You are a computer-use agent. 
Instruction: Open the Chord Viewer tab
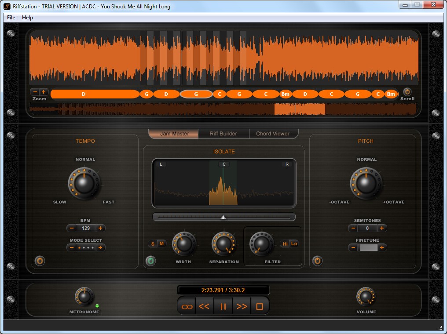pyautogui.click(x=273, y=134)
